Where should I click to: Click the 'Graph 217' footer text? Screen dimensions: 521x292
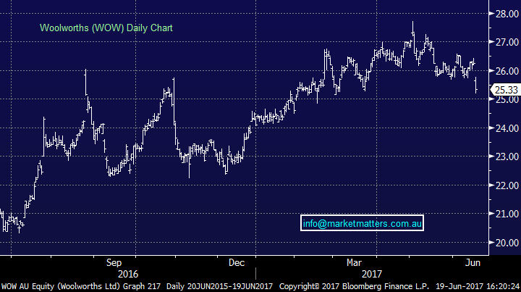(142, 286)
